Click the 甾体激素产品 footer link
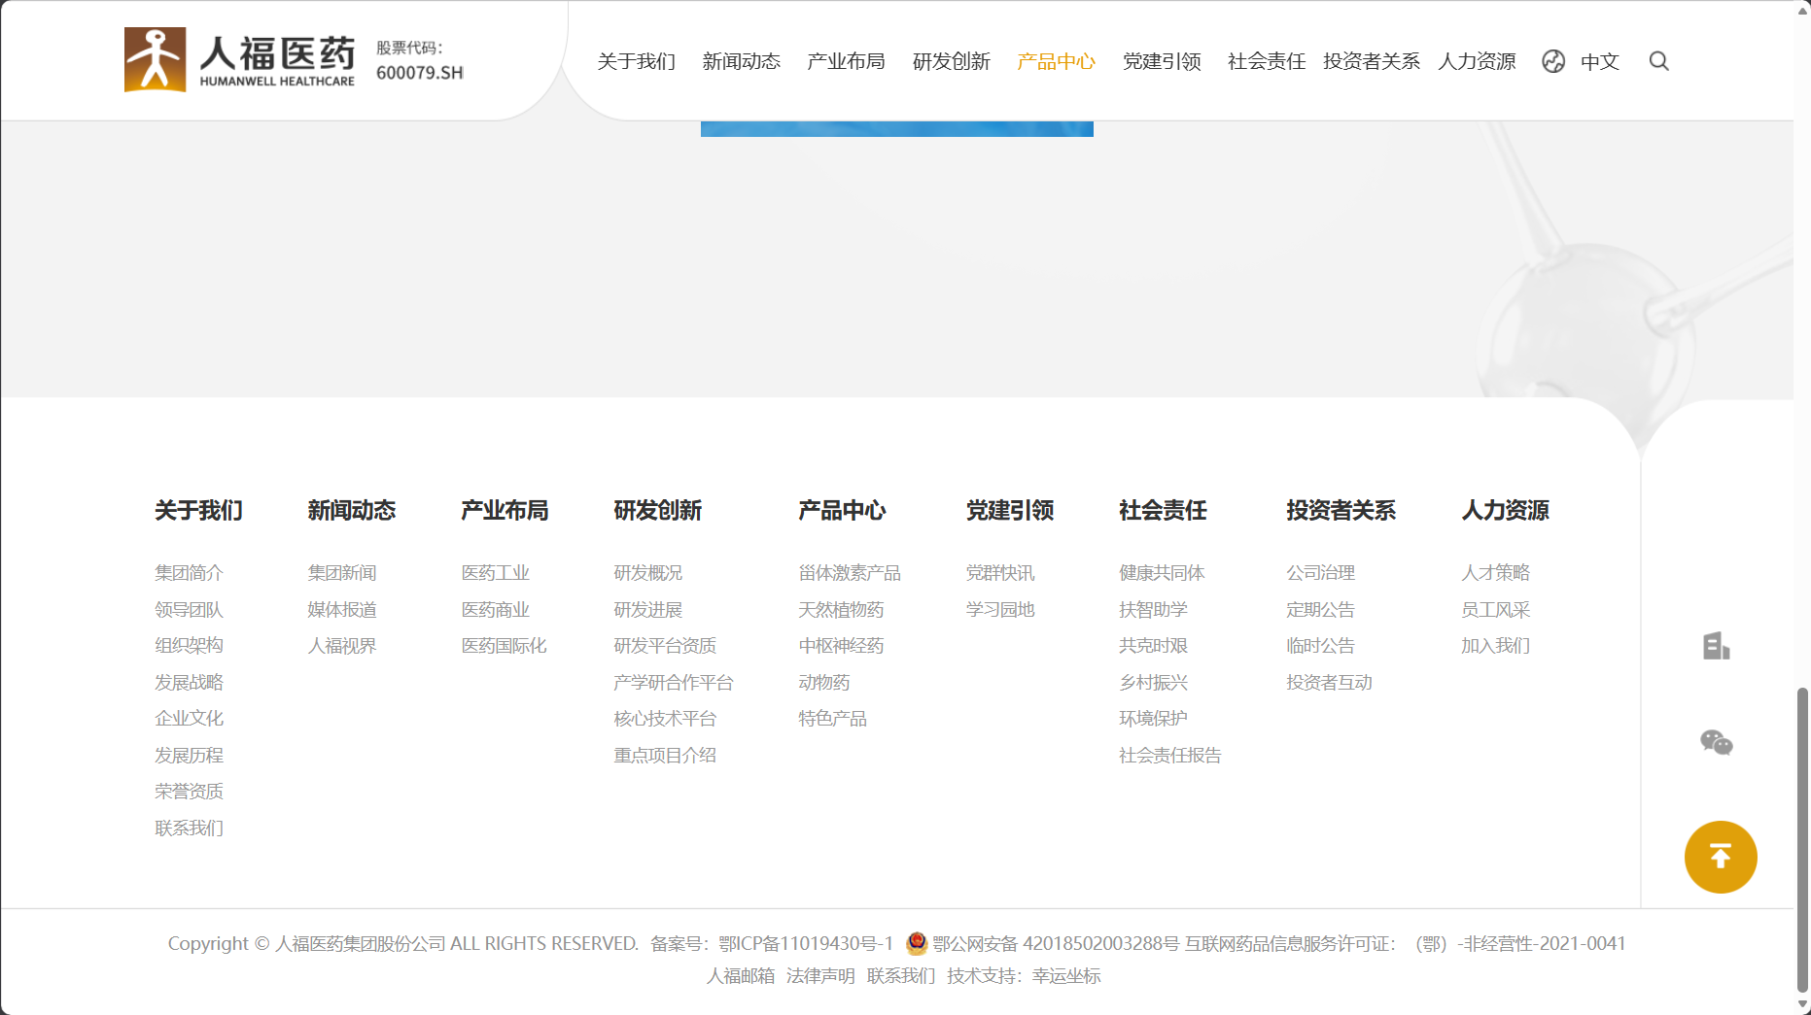Image resolution: width=1811 pixels, height=1015 pixels. point(849,573)
